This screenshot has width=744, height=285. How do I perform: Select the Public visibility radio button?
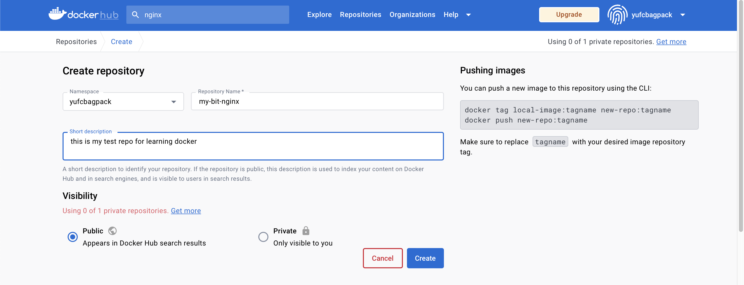(72, 237)
